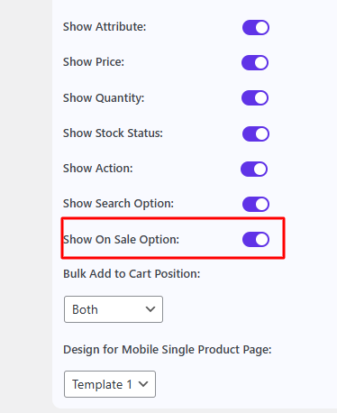The width and height of the screenshot is (337, 413).
Task: Toggle the Show Attribute switch
Action: pos(256,27)
